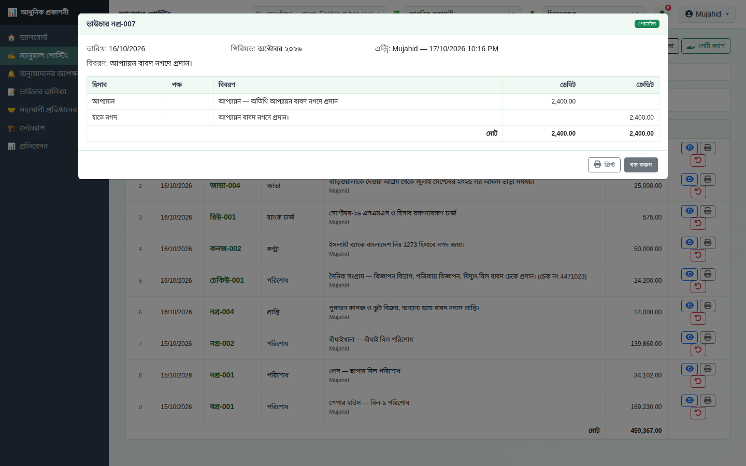Open voucher link নপ্র-001
The image size is (746, 466).
[x=222, y=375]
